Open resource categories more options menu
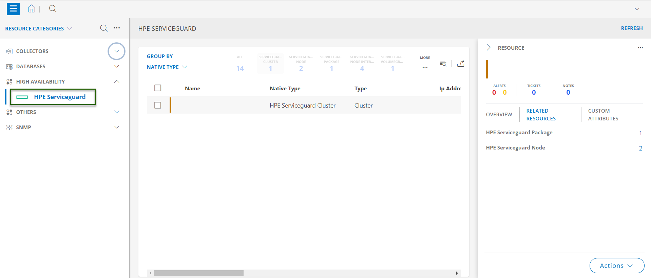This screenshot has height=278, width=651. 117,28
